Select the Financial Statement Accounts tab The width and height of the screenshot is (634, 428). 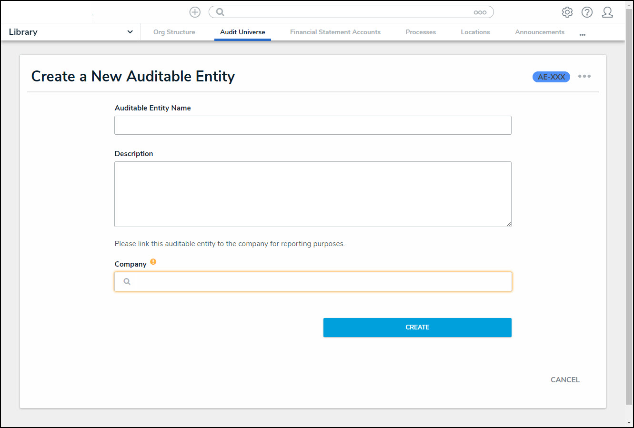[x=335, y=32]
